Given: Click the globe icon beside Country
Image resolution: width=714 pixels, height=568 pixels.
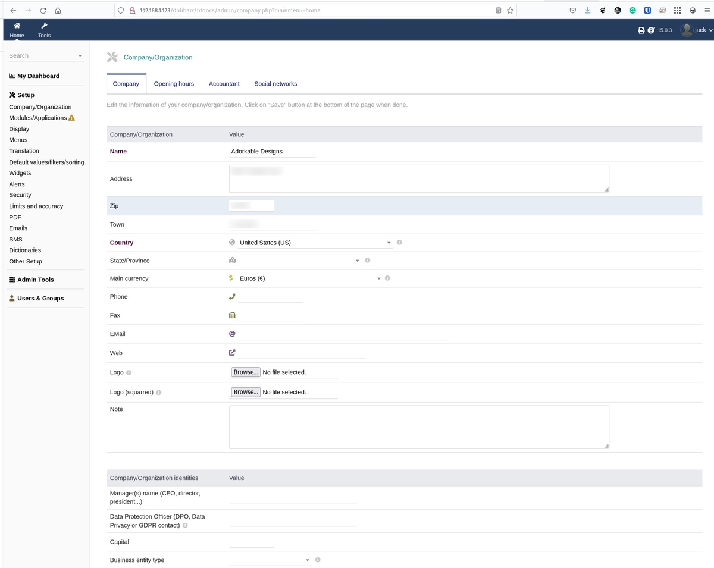Looking at the screenshot, I should (231, 242).
